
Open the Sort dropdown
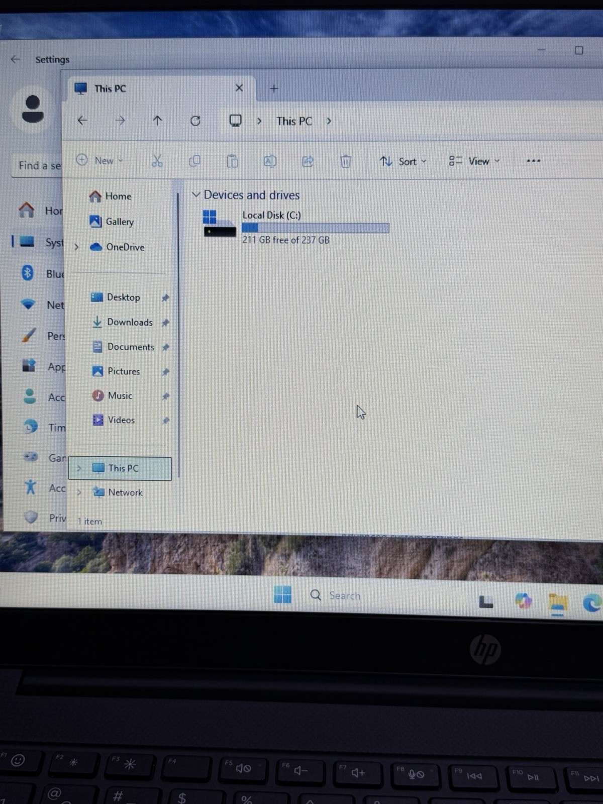click(x=403, y=161)
